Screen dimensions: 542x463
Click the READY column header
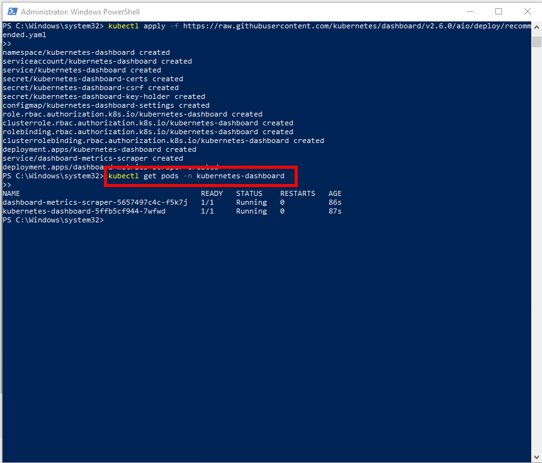(x=212, y=193)
